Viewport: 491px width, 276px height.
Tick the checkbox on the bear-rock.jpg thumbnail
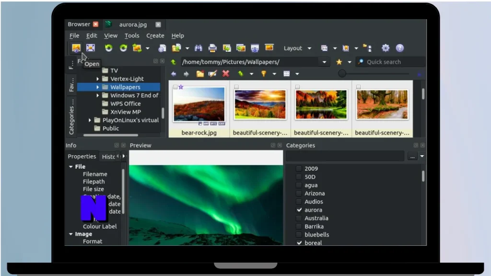175,87
